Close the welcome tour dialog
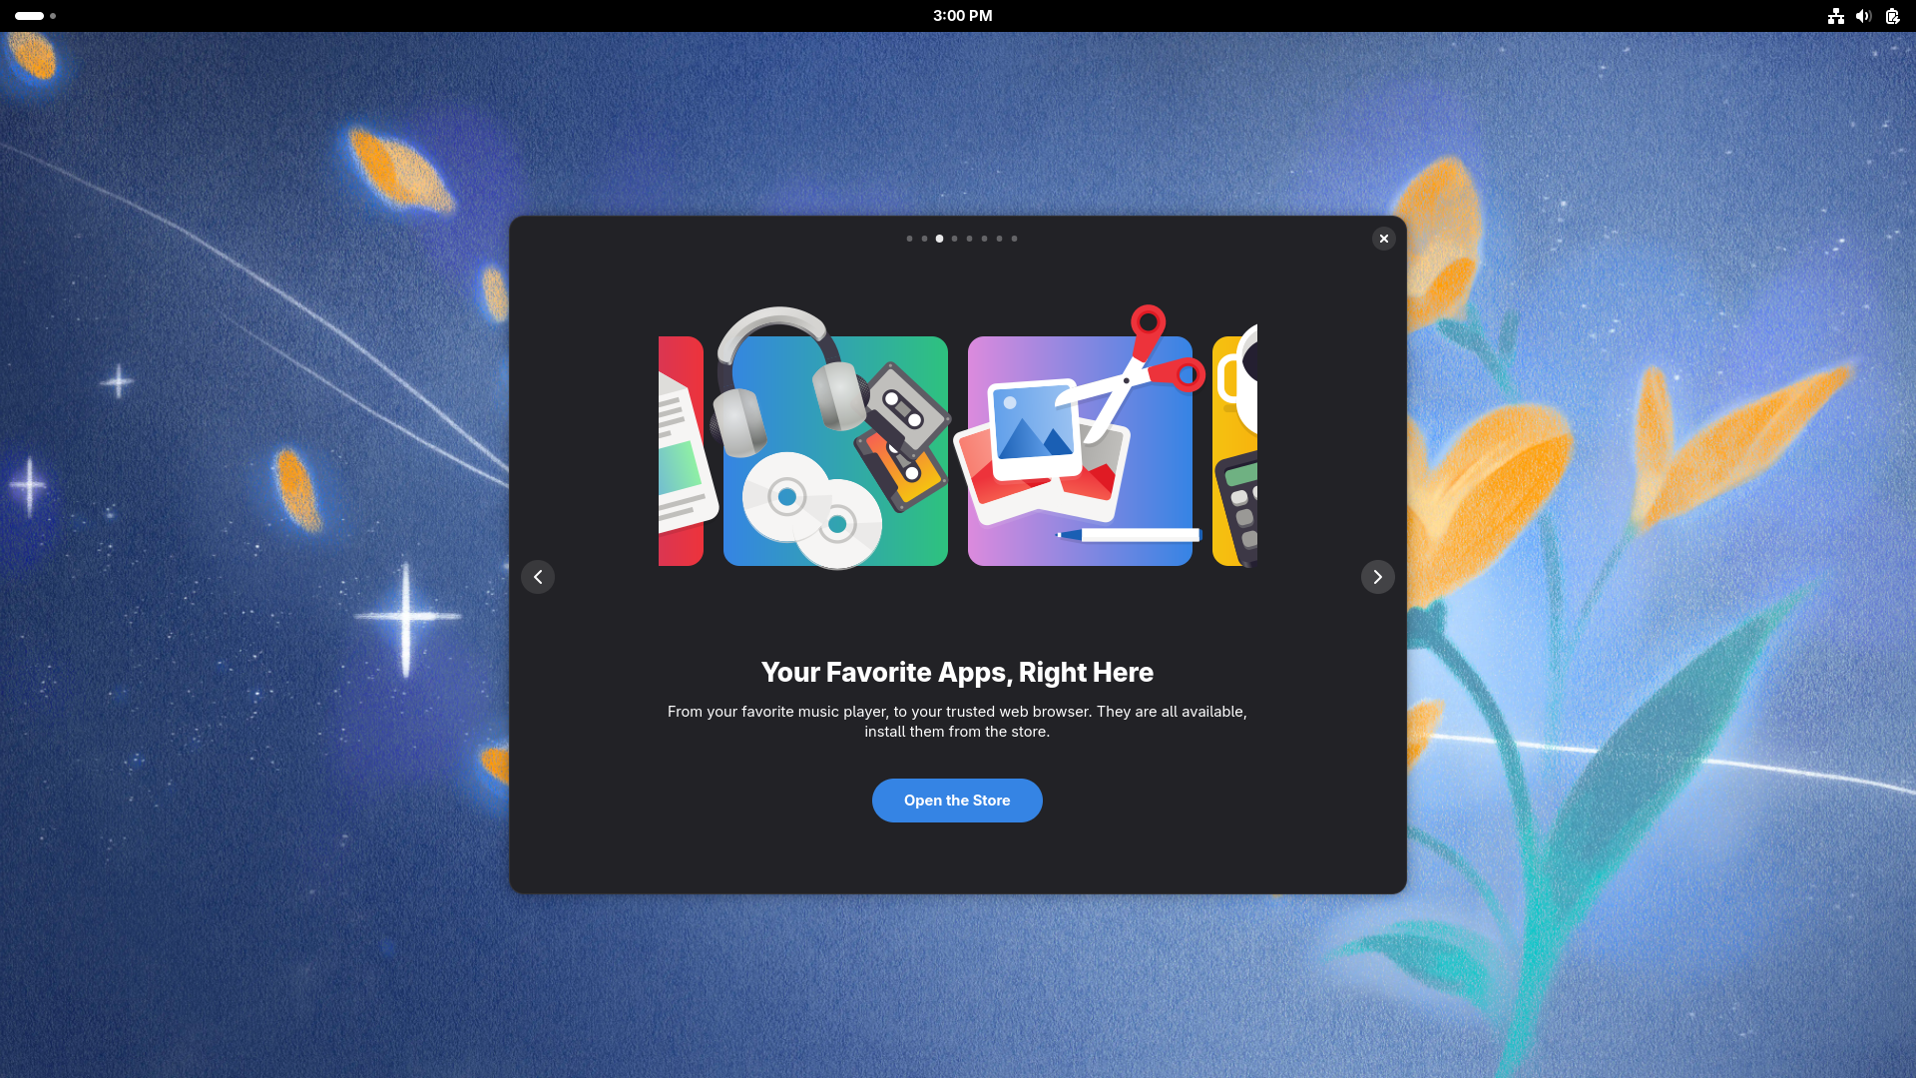1916x1078 pixels. point(1383,239)
